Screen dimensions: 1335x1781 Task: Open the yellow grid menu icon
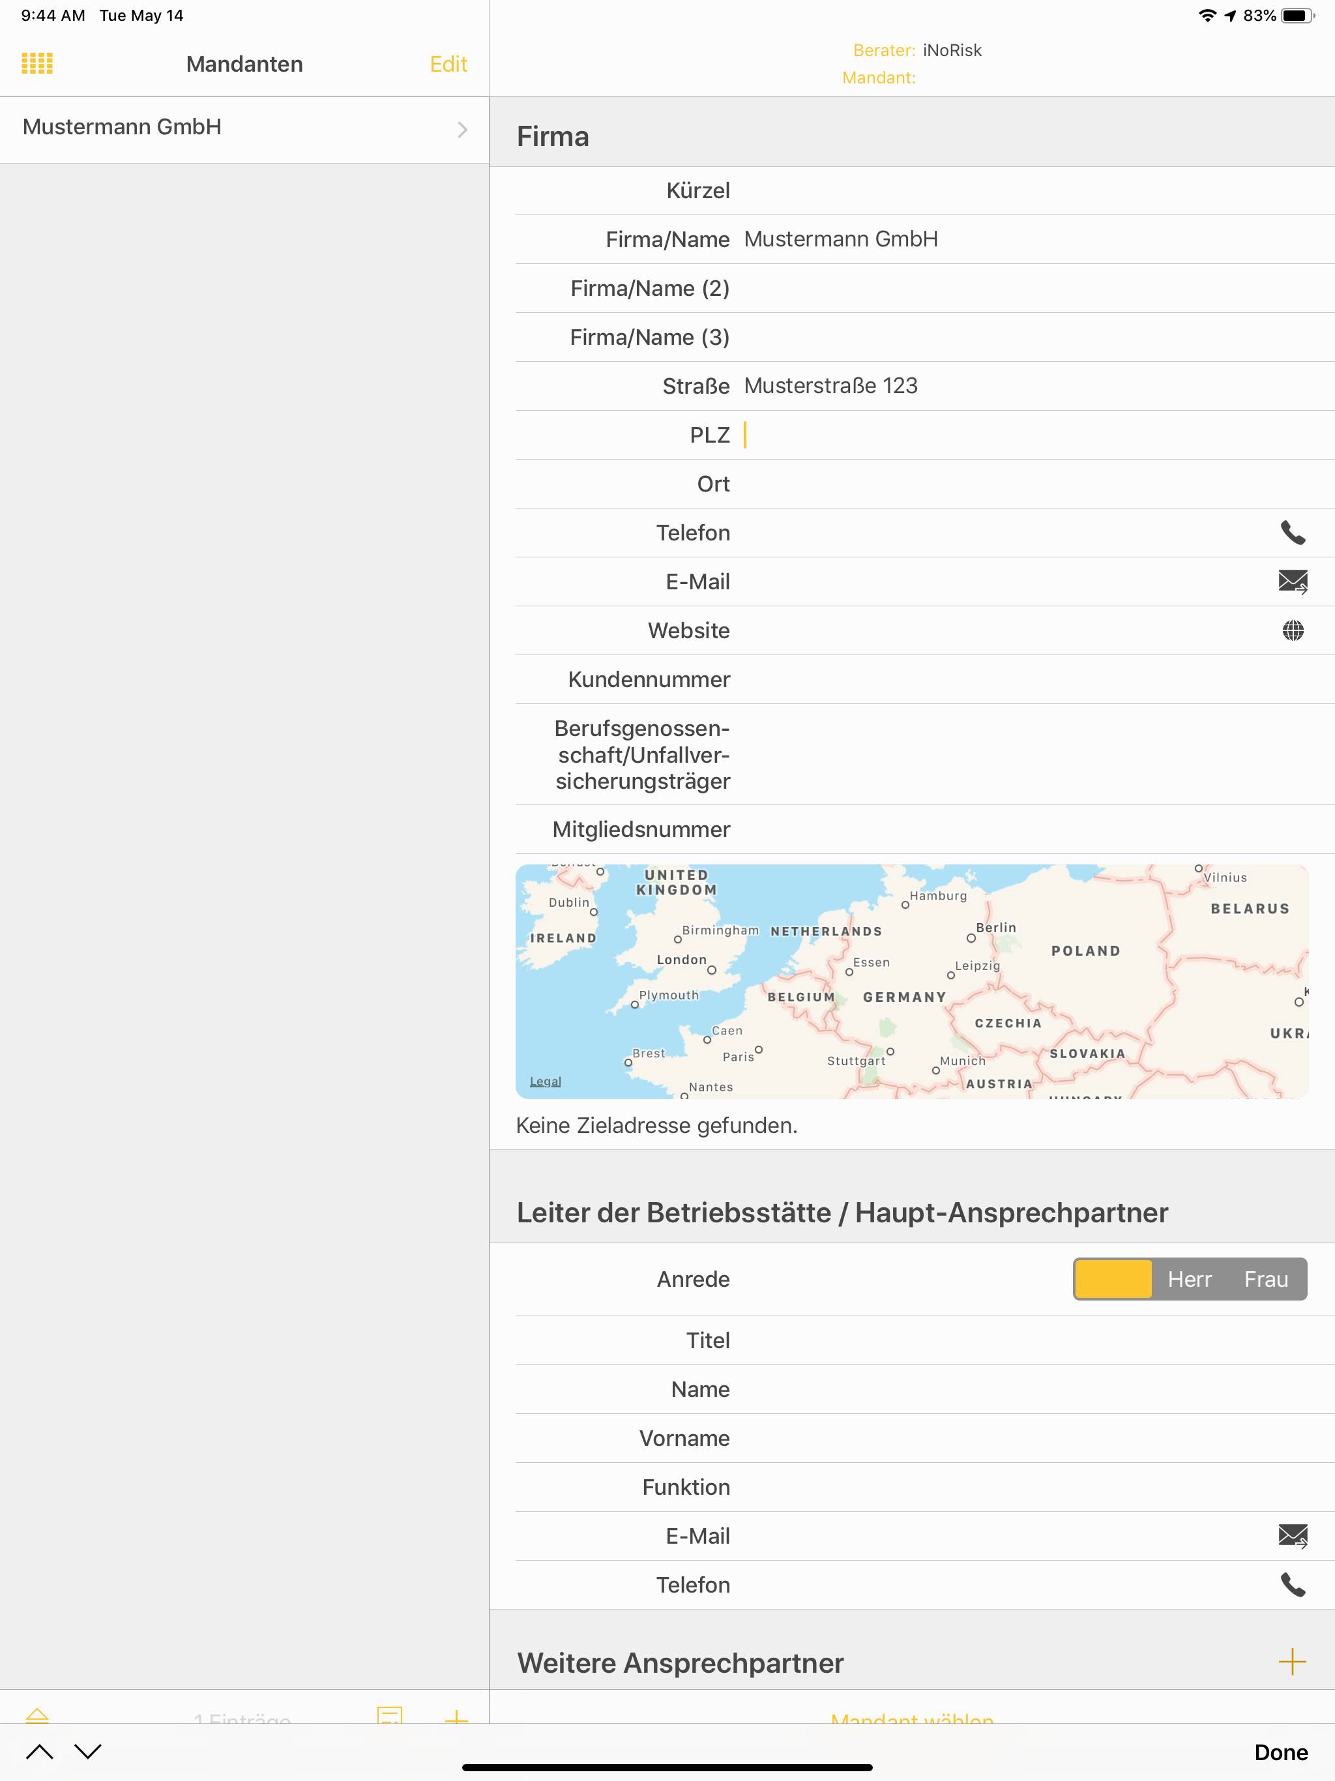point(37,64)
